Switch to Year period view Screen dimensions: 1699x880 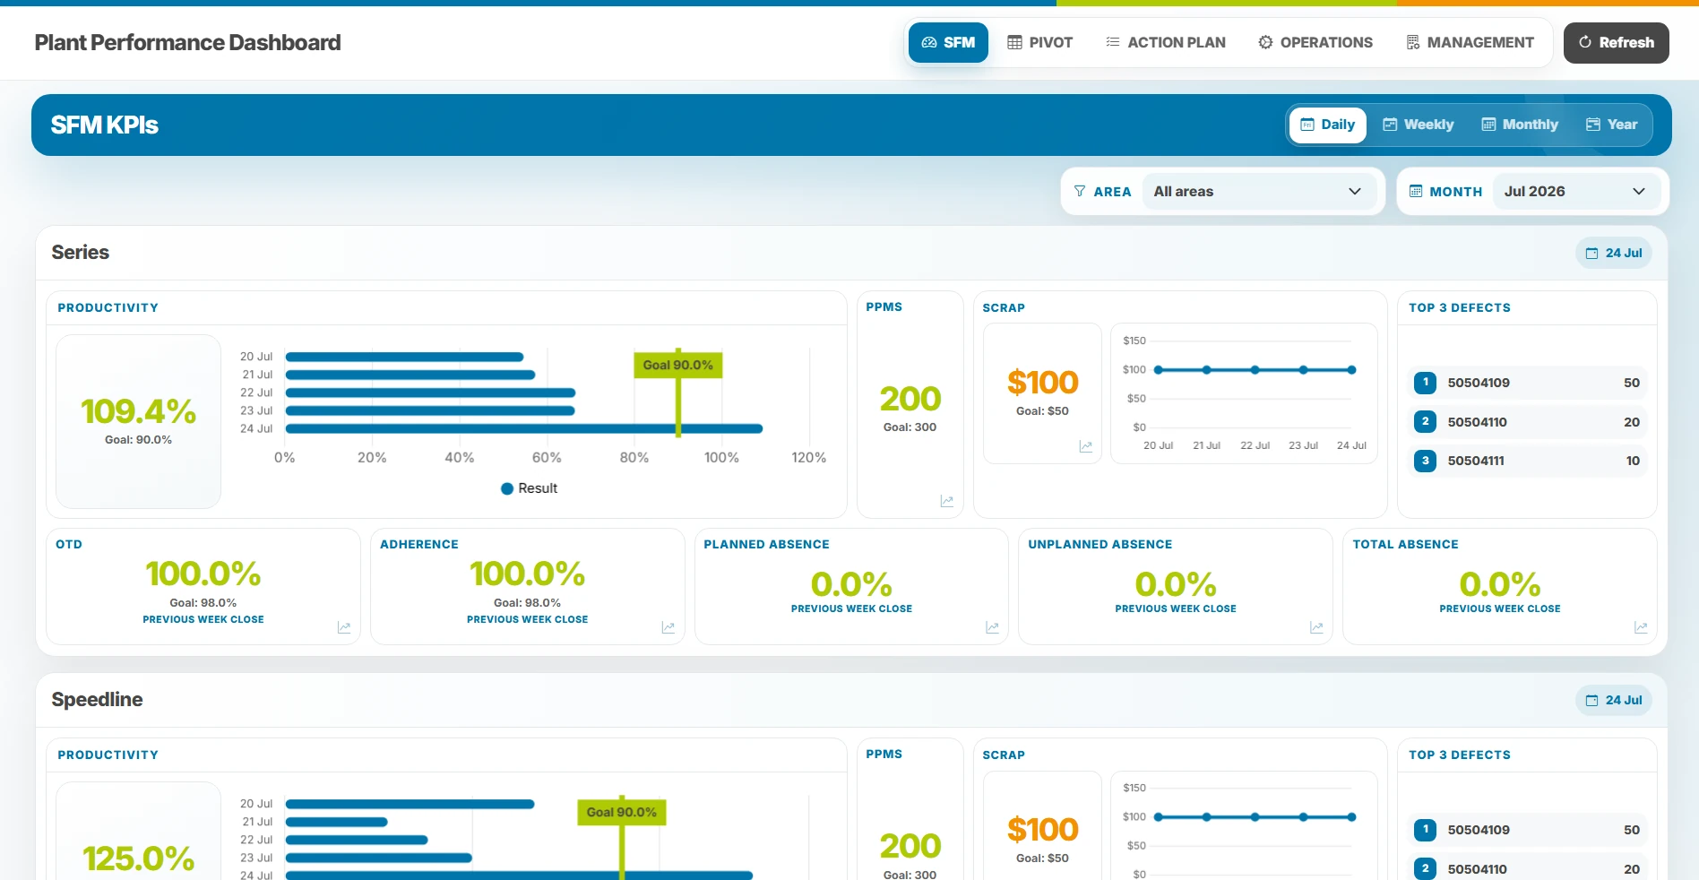tap(1611, 125)
